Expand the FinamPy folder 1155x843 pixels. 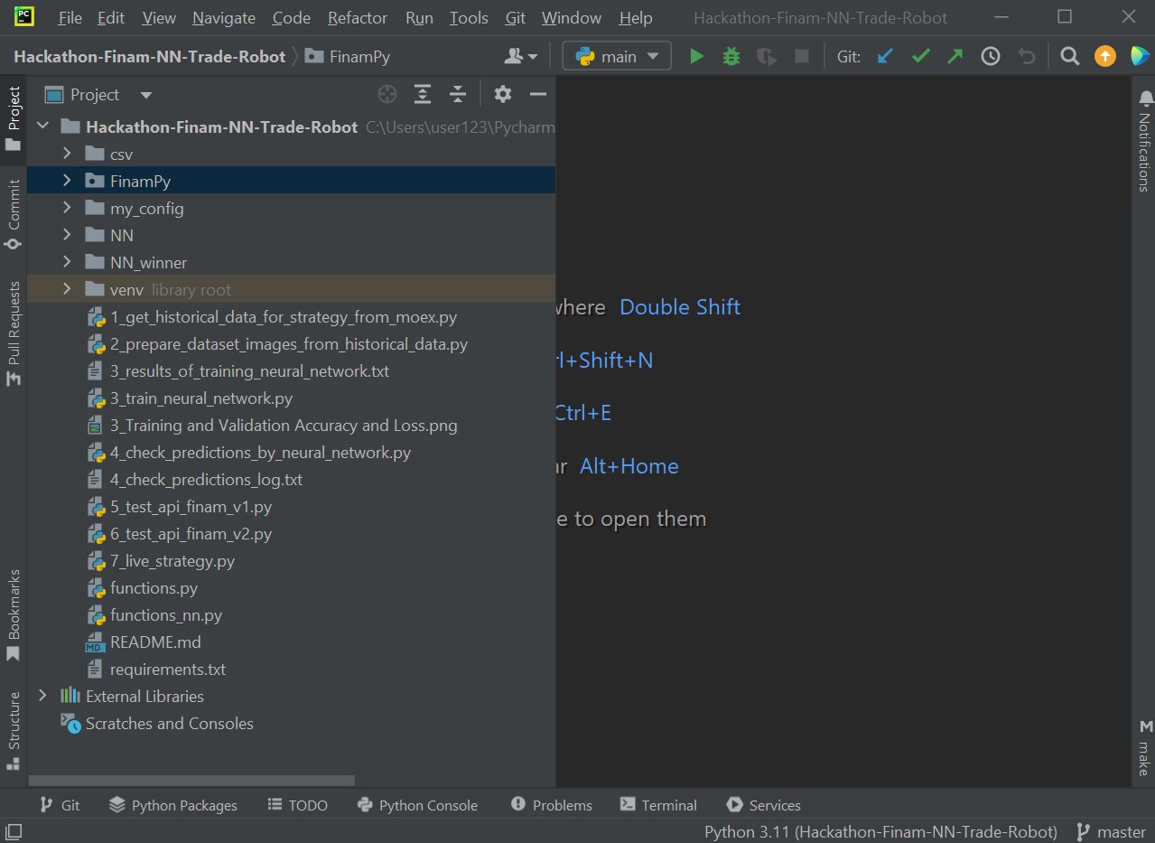pyautogui.click(x=67, y=181)
